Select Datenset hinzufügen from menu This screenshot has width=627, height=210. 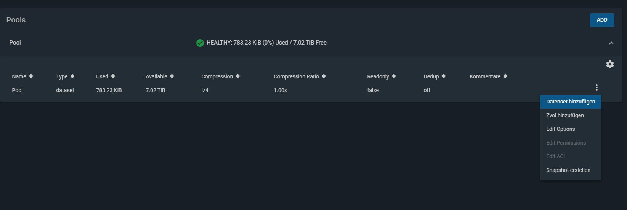coord(570,102)
